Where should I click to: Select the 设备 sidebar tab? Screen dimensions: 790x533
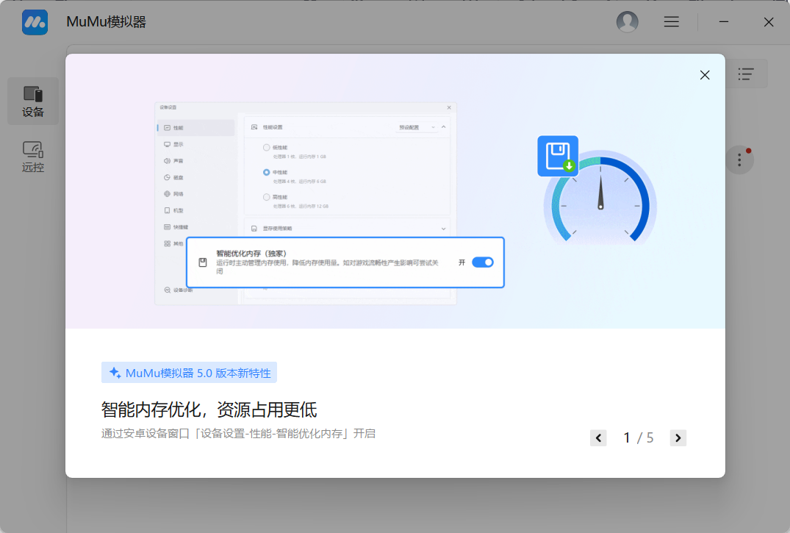pos(33,101)
